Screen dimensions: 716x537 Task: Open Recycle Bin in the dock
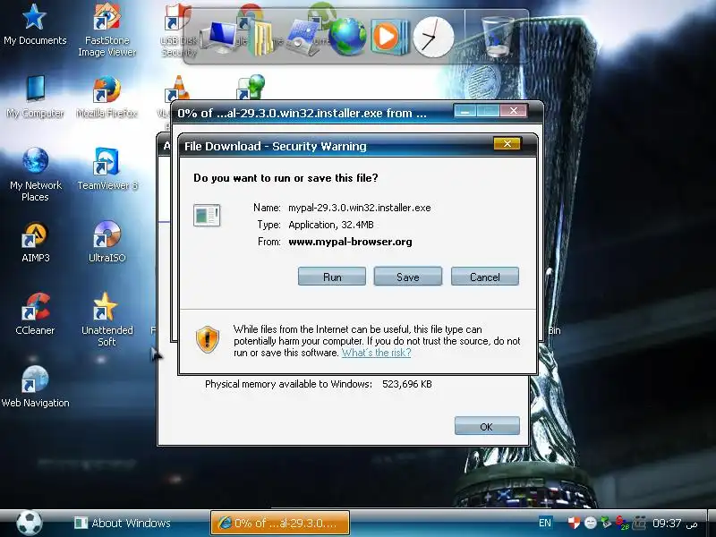tap(497, 37)
